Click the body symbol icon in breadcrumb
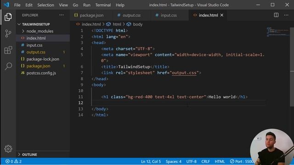This screenshot has height=165, width=294. pyautogui.click(x=129, y=24)
